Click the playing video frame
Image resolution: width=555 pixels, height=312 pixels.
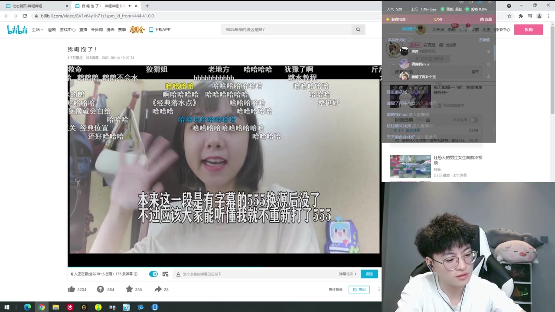tap(224, 166)
